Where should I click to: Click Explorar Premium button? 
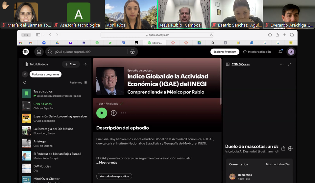[225, 52]
